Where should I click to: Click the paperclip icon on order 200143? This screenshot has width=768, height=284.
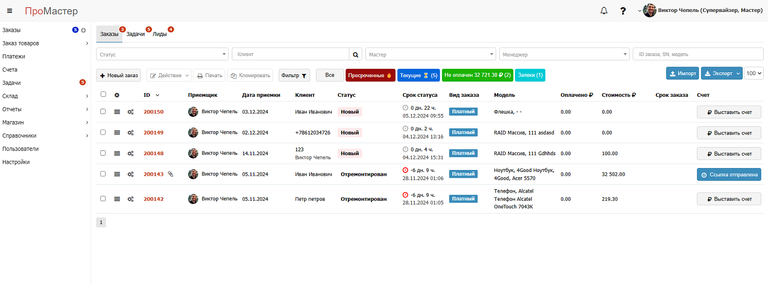click(170, 174)
